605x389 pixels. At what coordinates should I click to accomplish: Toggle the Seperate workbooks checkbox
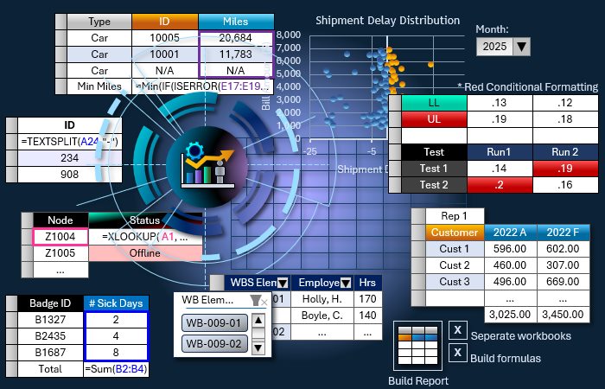click(457, 330)
